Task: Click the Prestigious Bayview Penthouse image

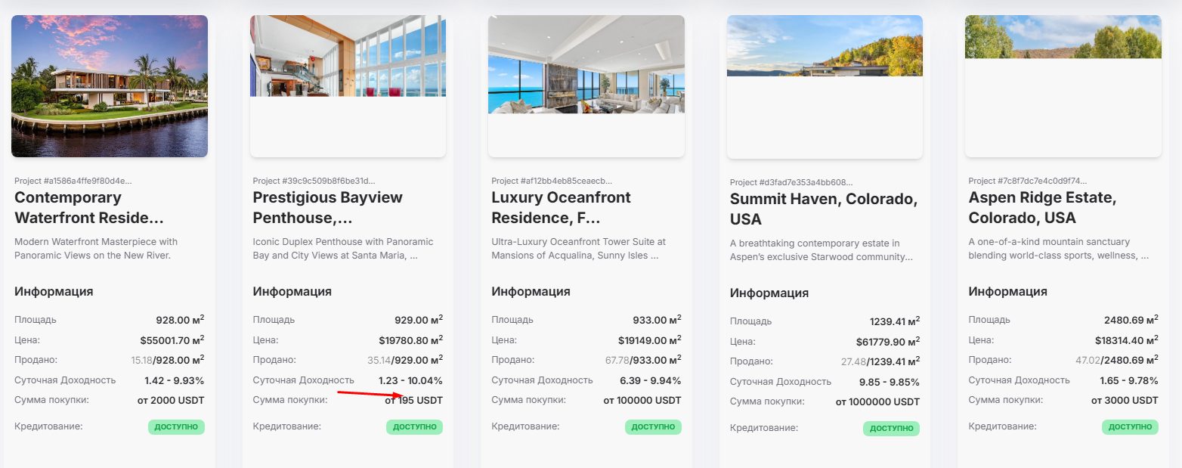Action: tap(348, 57)
